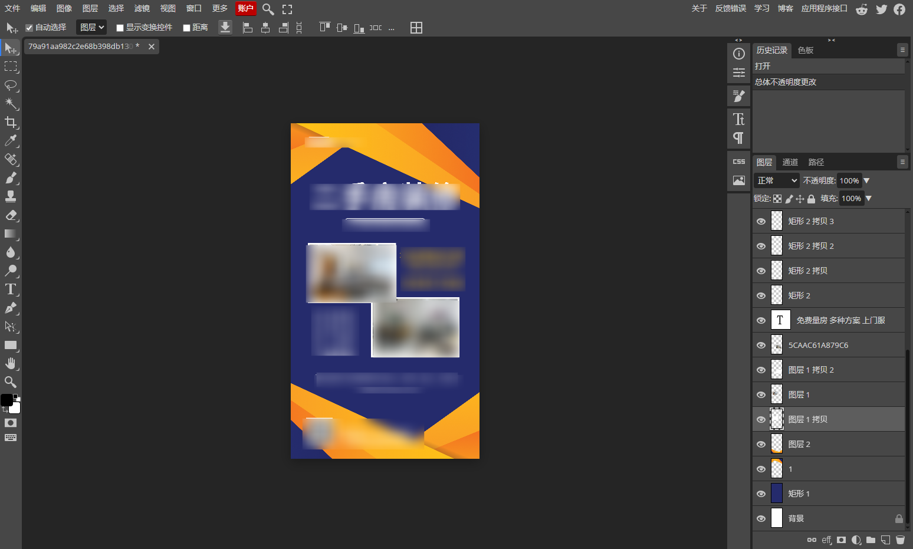Open the 图层 auto-select target dropdown
Screen dimensions: 913x549
(91, 27)
